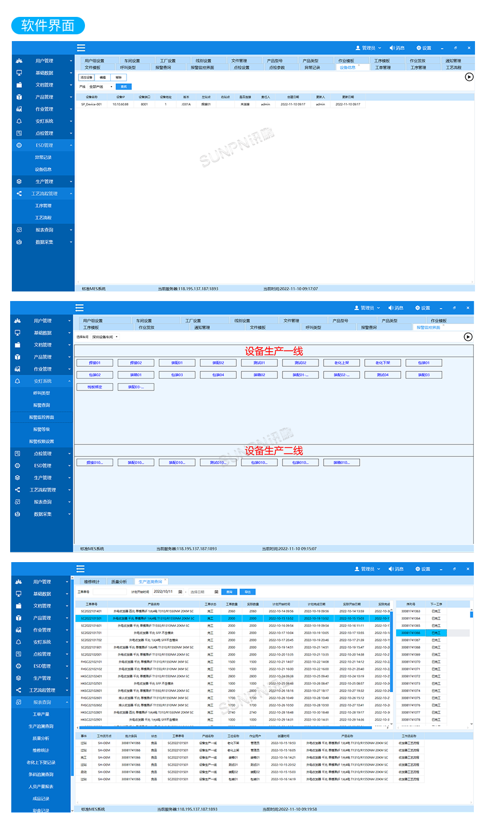484x817 pixels.
Task: Click the 消息 speaker icon in bottom screenshot
Action: tap(391, 569)
